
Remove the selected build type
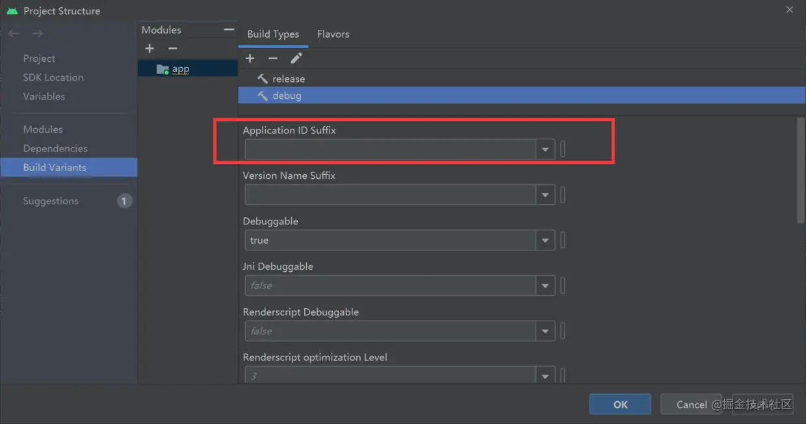point(273,59)
